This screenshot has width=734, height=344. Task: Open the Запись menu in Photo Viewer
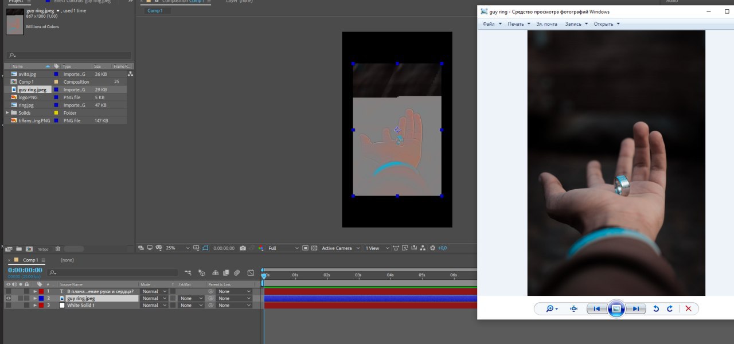click(x=576, y=24)
